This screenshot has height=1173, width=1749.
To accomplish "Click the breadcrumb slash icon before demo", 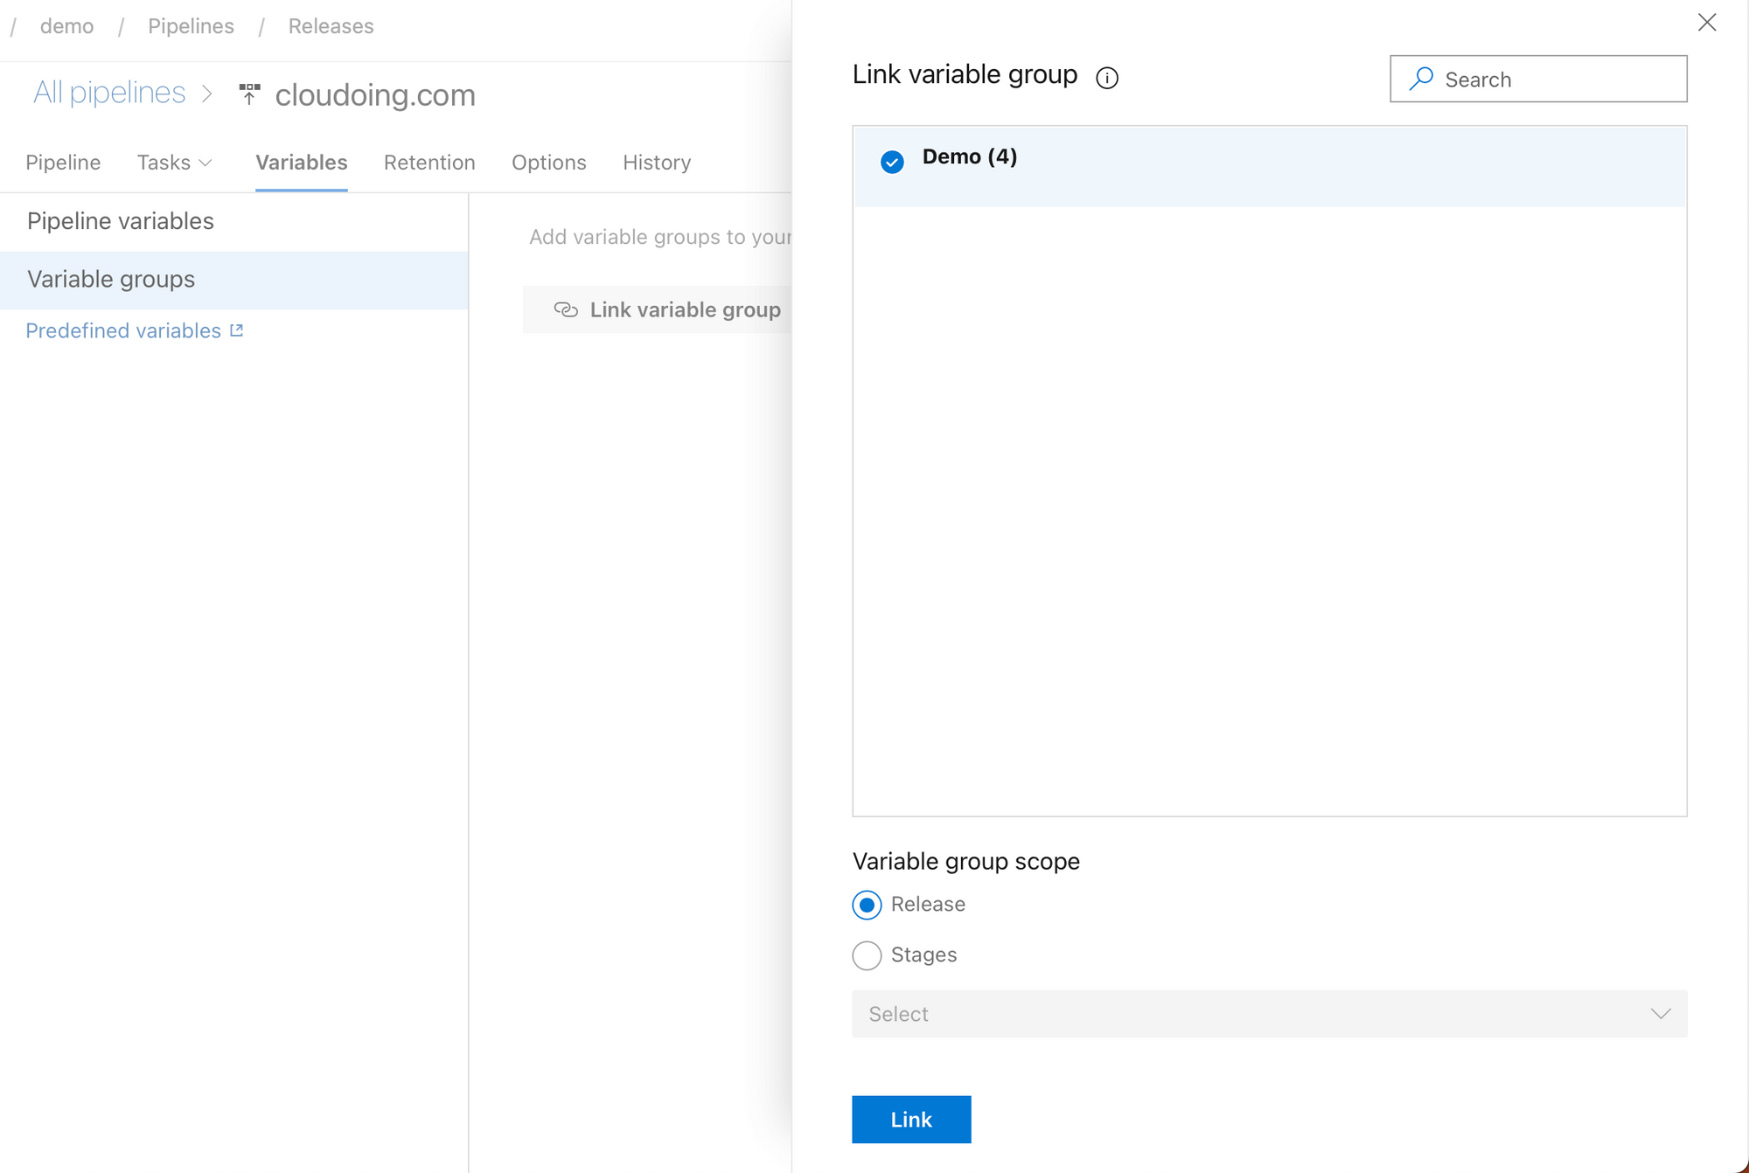I will (x=14, y=24).
